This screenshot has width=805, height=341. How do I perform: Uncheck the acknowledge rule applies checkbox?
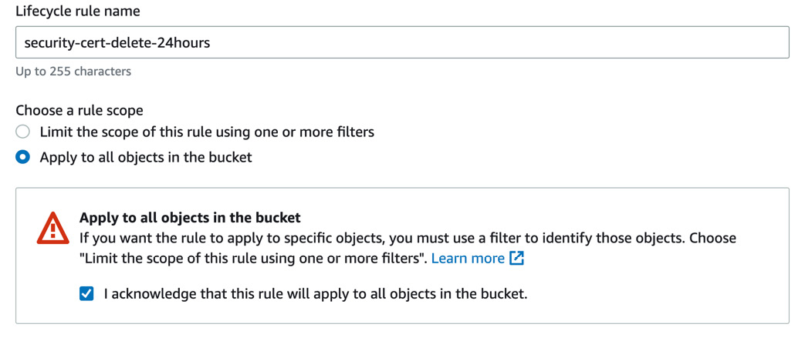click(x=86, y=294)
